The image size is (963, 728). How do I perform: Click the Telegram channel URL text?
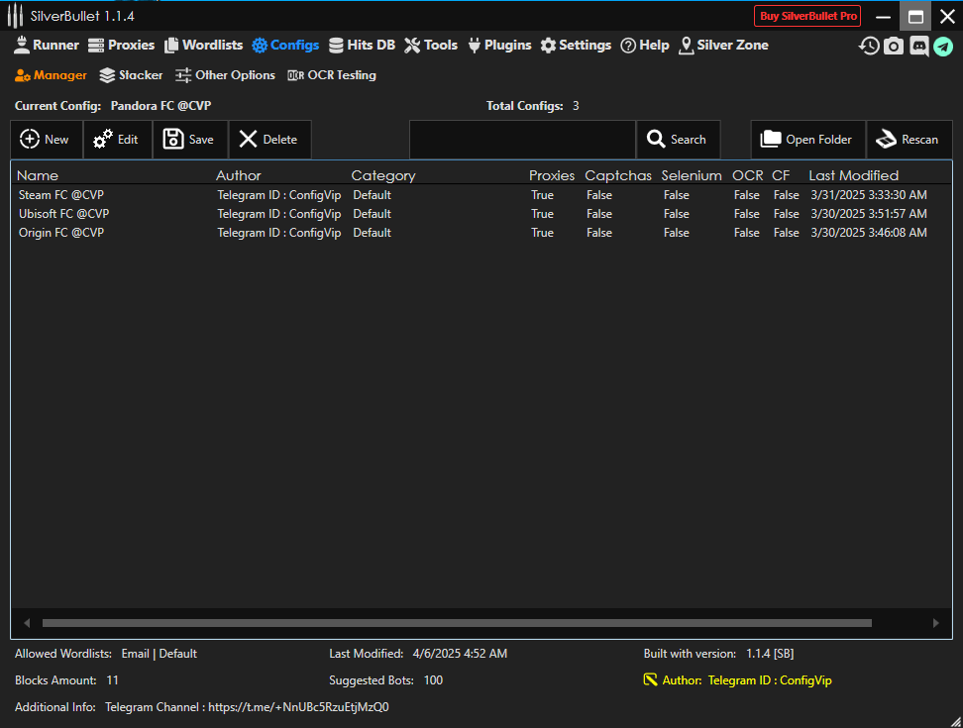point(298,707)
